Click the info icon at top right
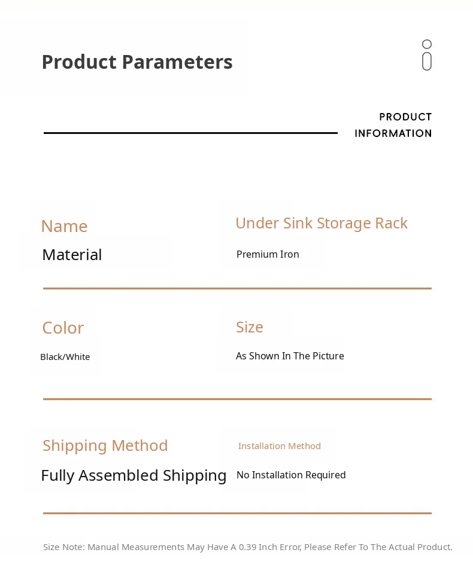The height and width of the screenshot is (580, 473). point(427,55)
